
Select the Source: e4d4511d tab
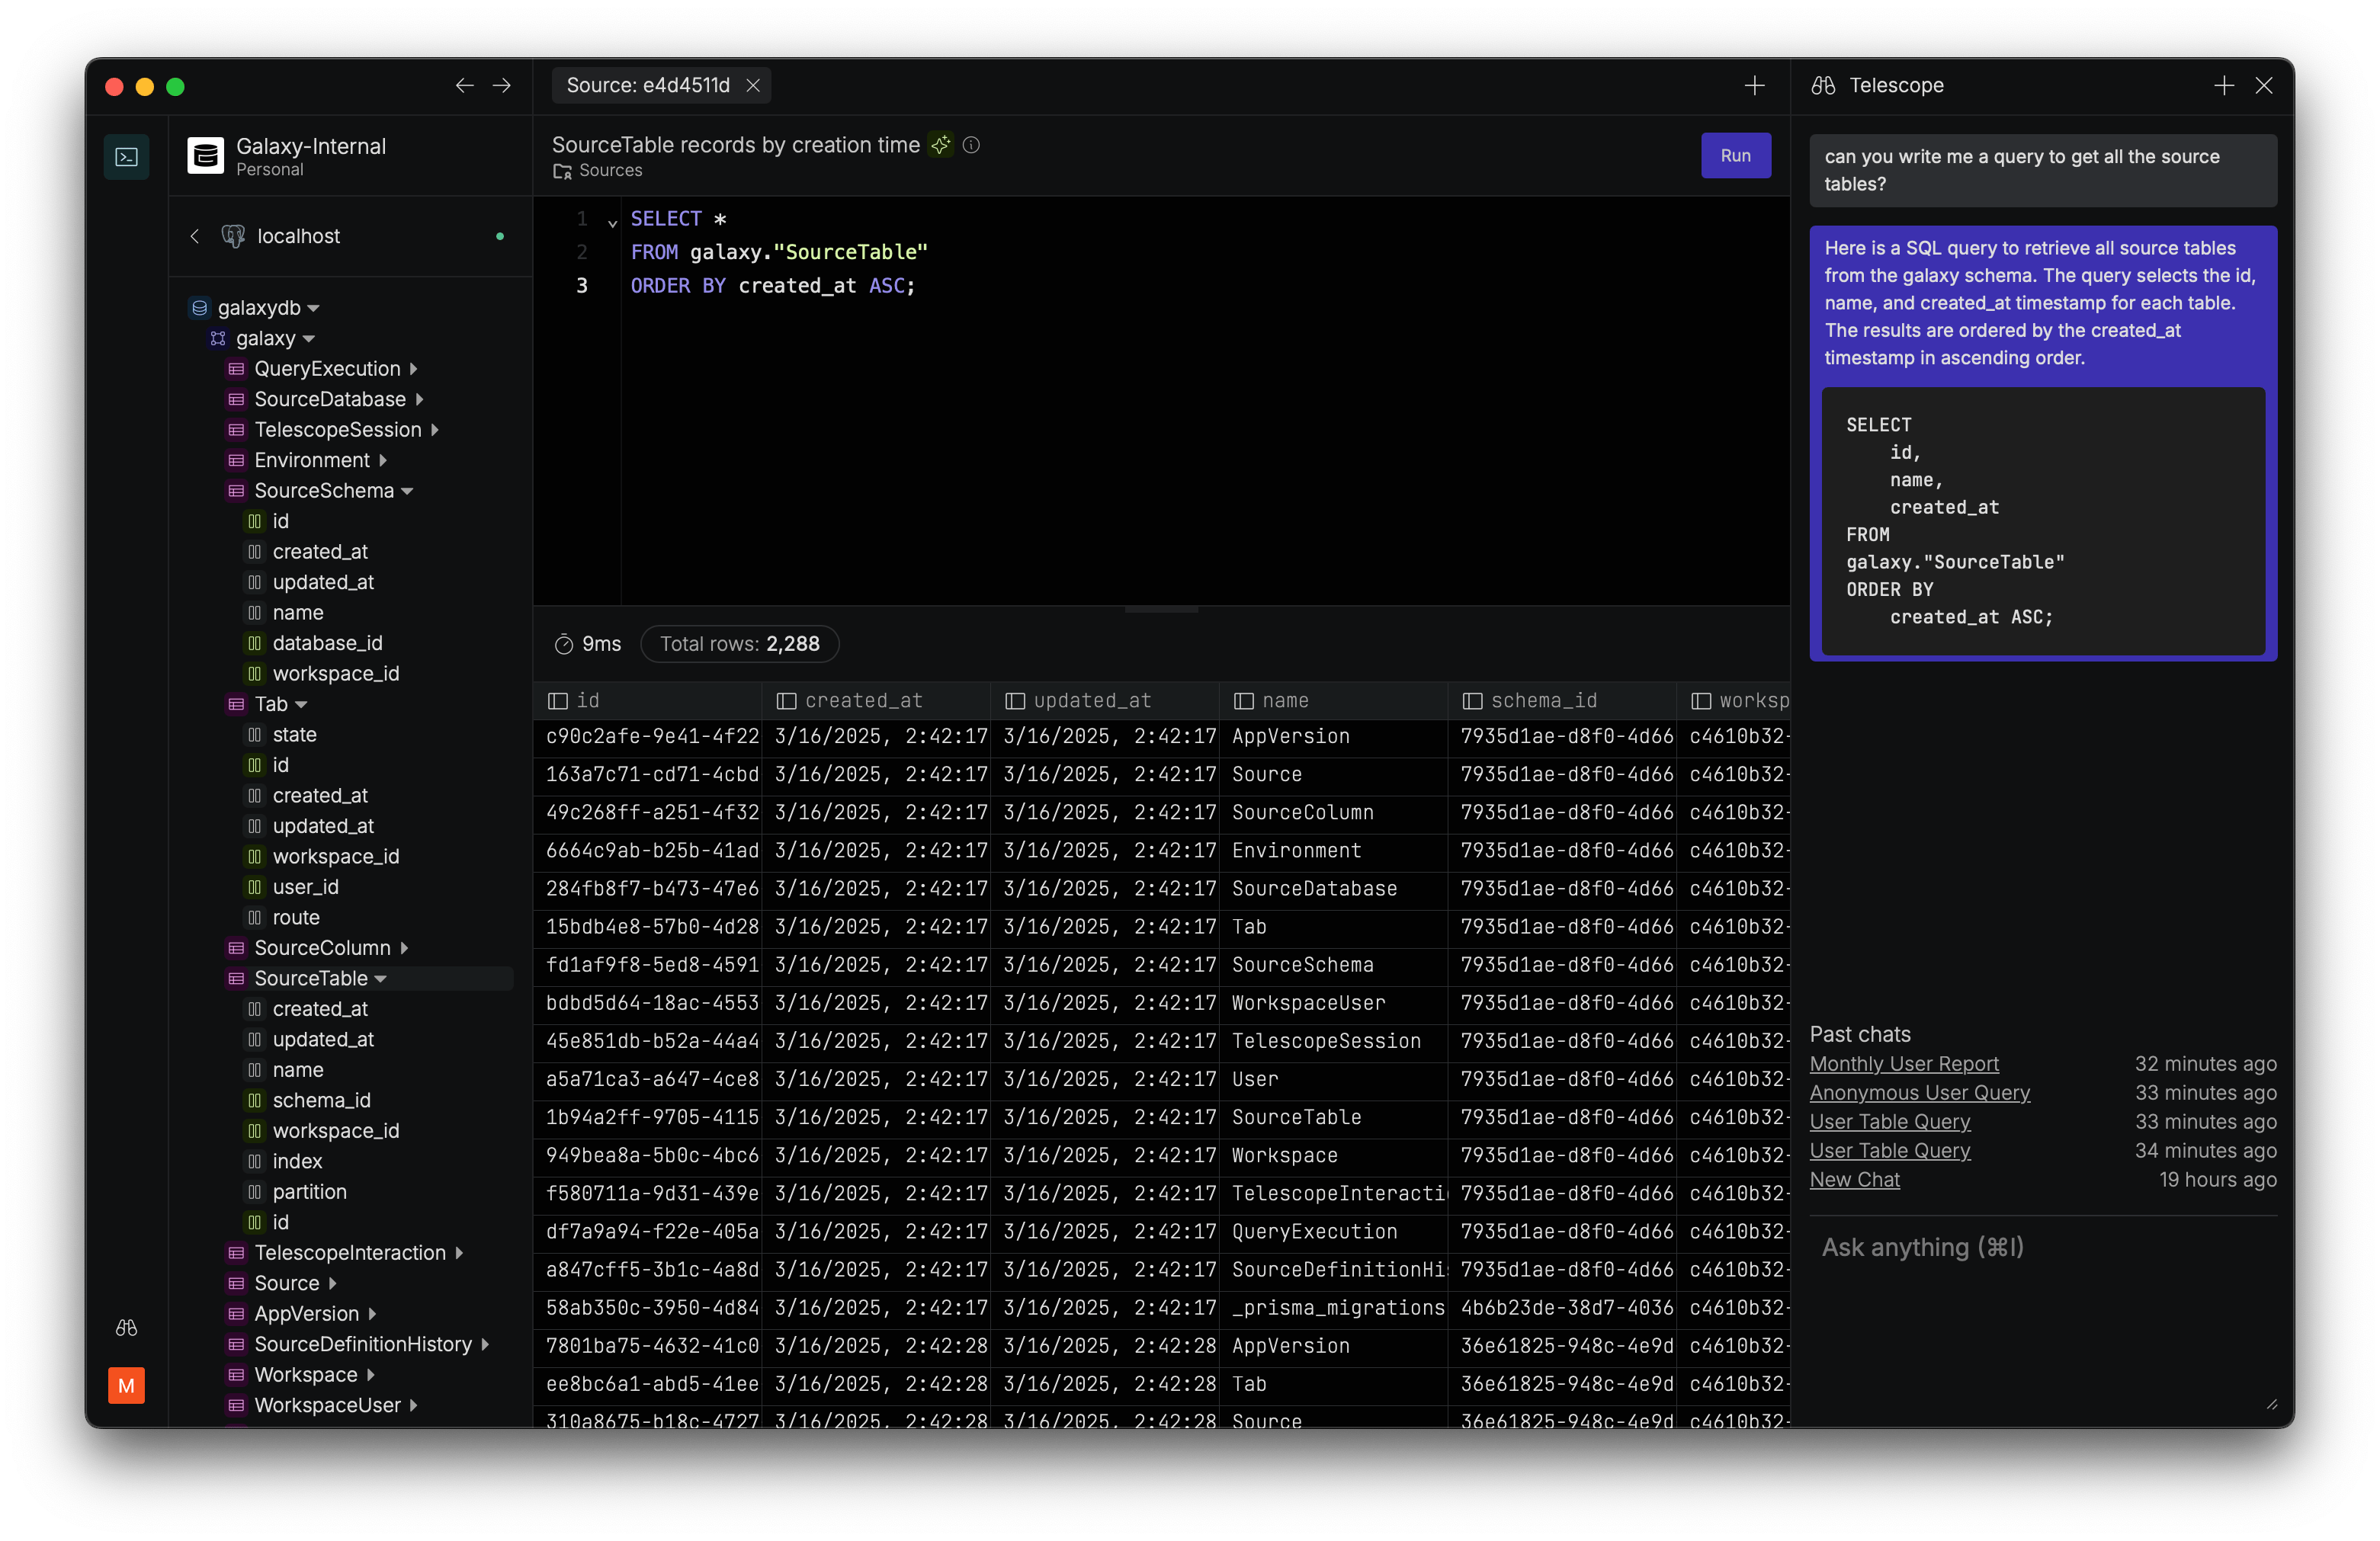pos(661,86)
